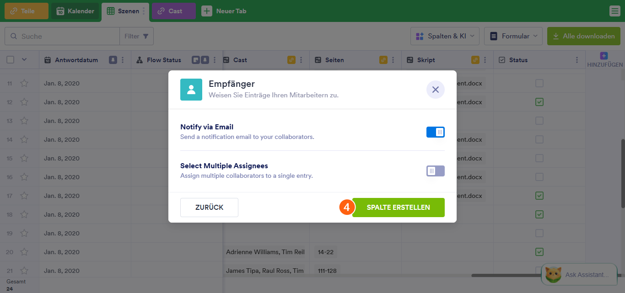Screen dimensions: 625x293
Task: Expand the Formular dropdown
Action: pyautogui.click(x=513, y=36)
